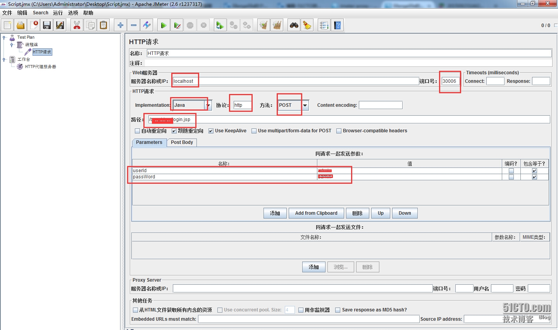Click the Shutdown icon with X

click(x=203, y=25)
